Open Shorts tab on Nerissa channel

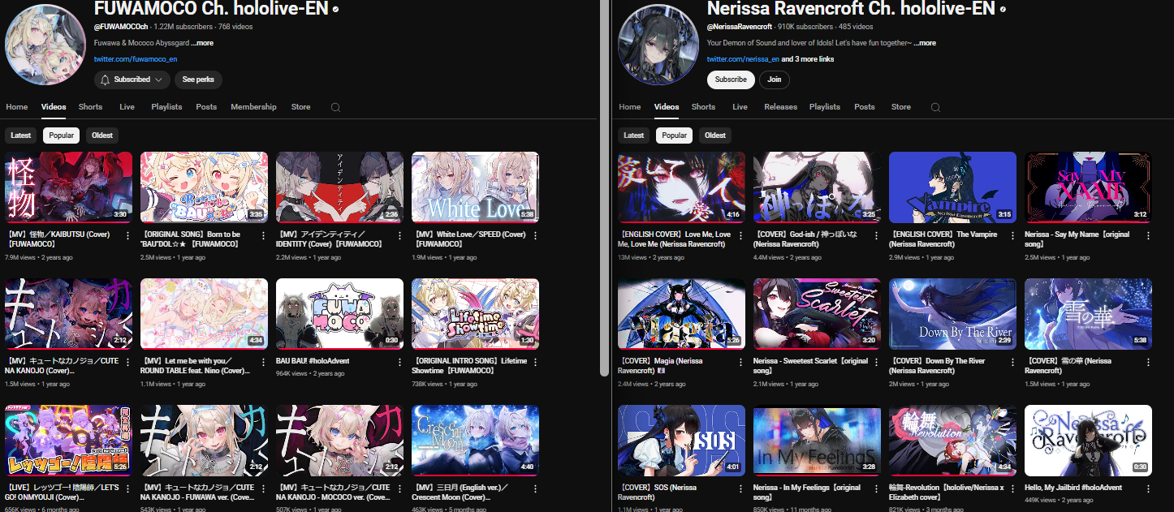click(x=703, y=107)
